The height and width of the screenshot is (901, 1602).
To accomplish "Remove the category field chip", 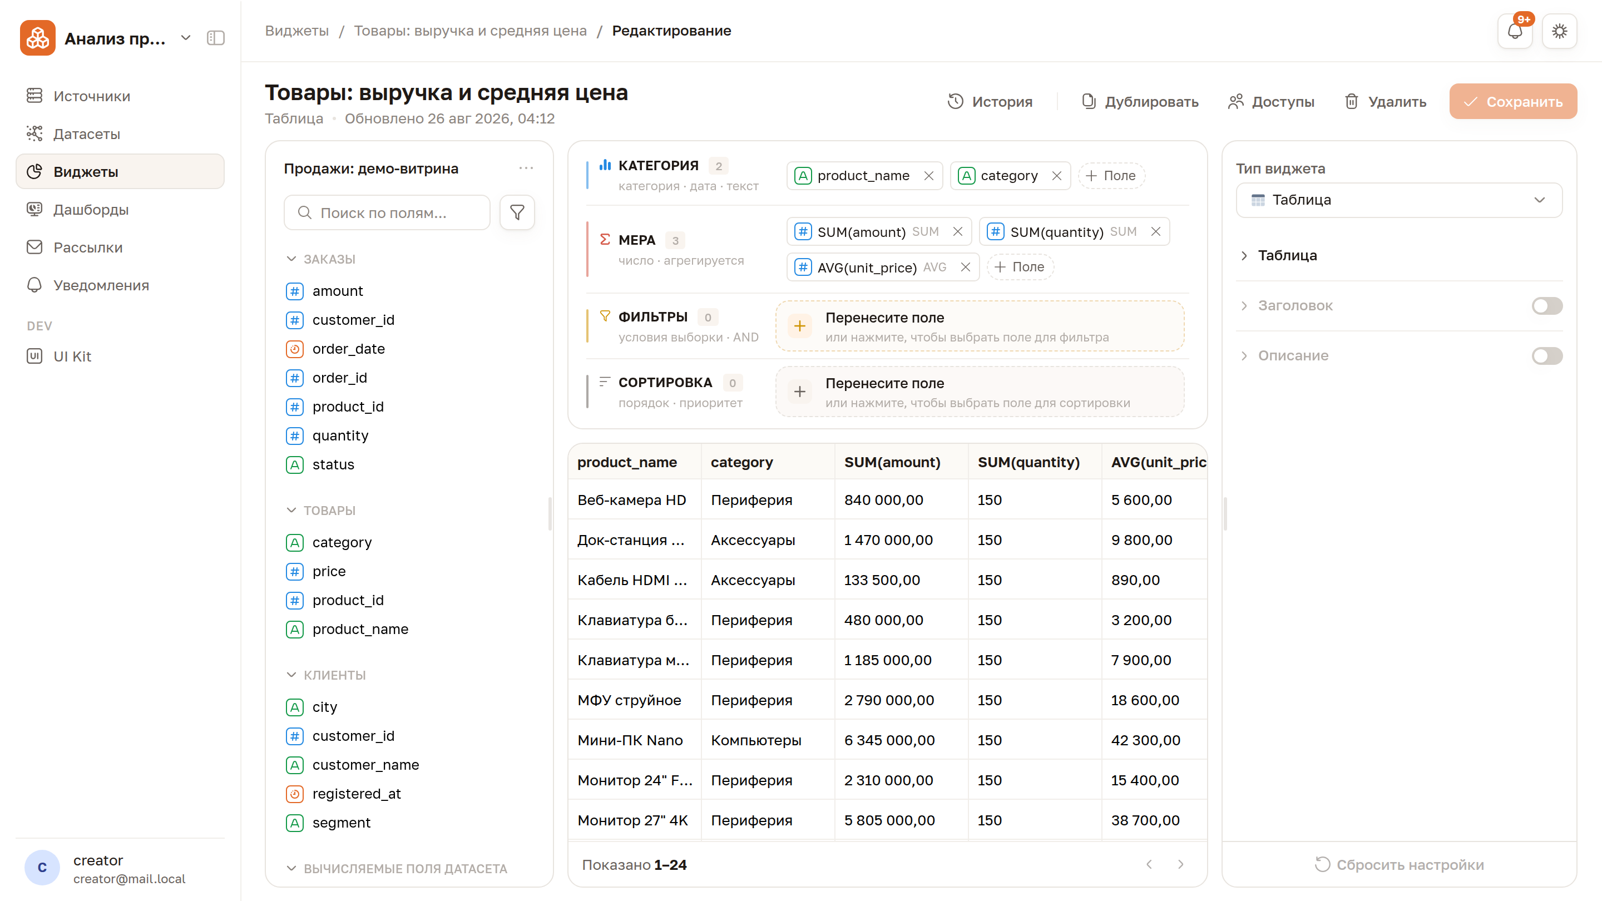I will [1057, 176].
